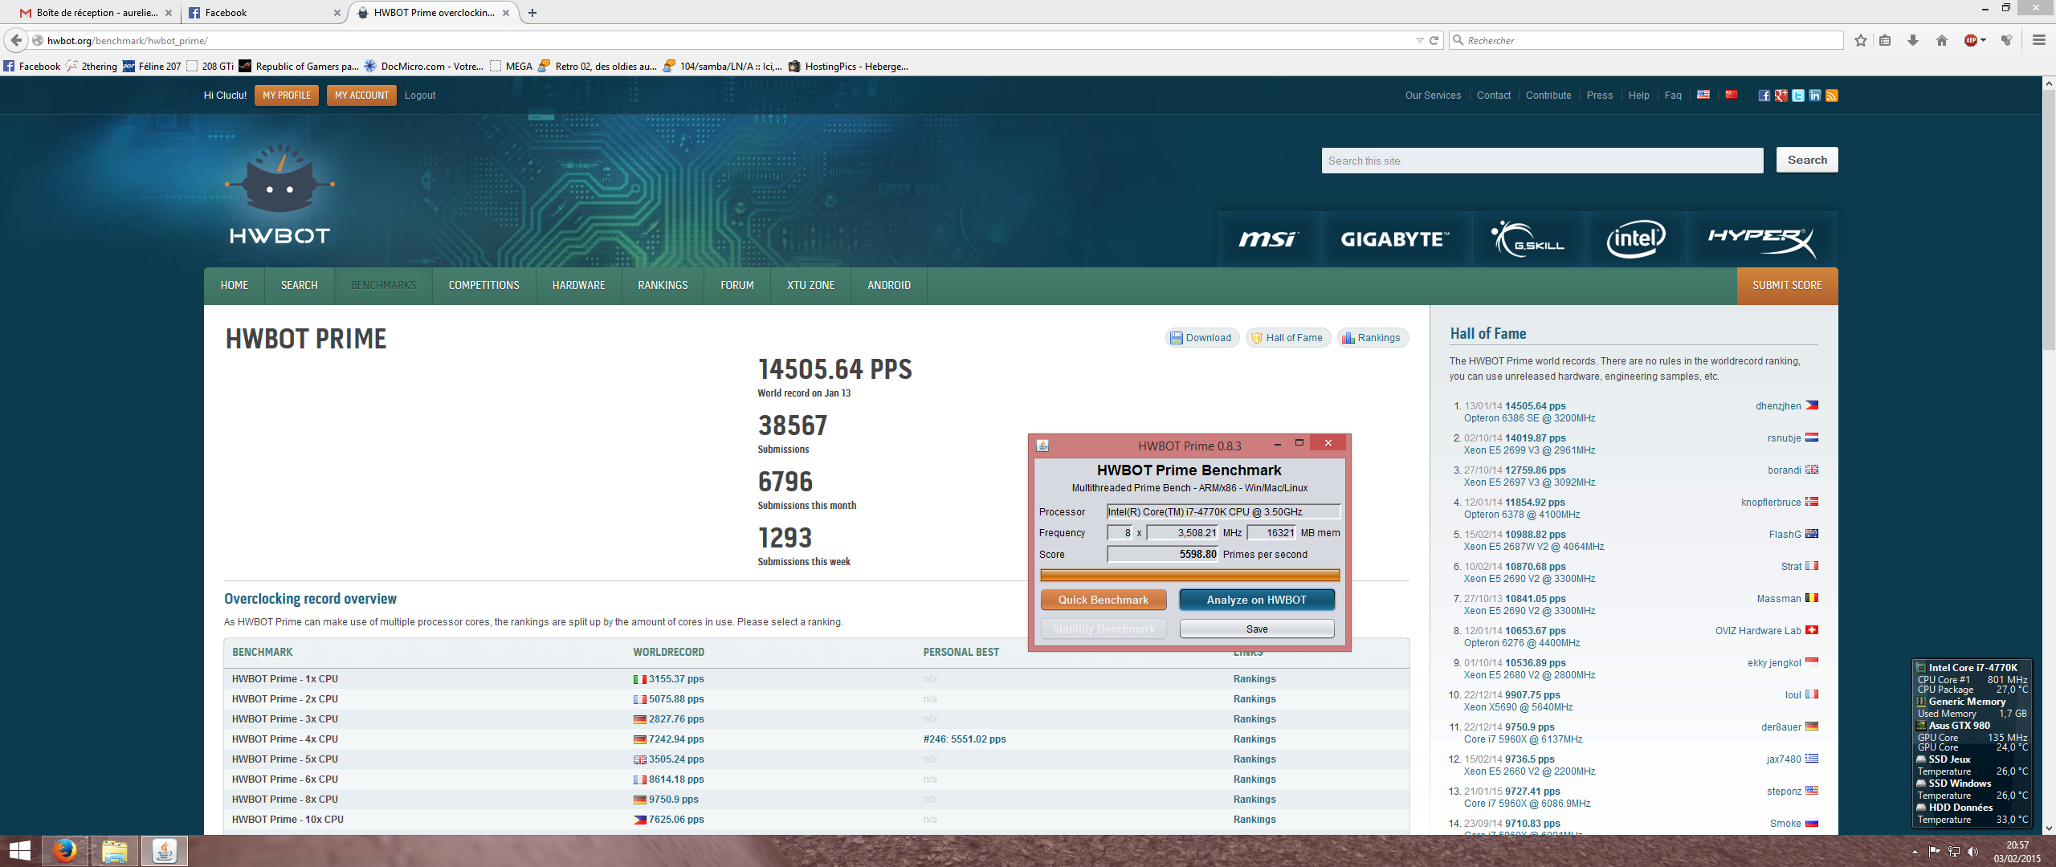Focus the Firefox Rechercher search box
Image resolution: width=2056 pixels, height=867 pixels.
coord(1646,40)
